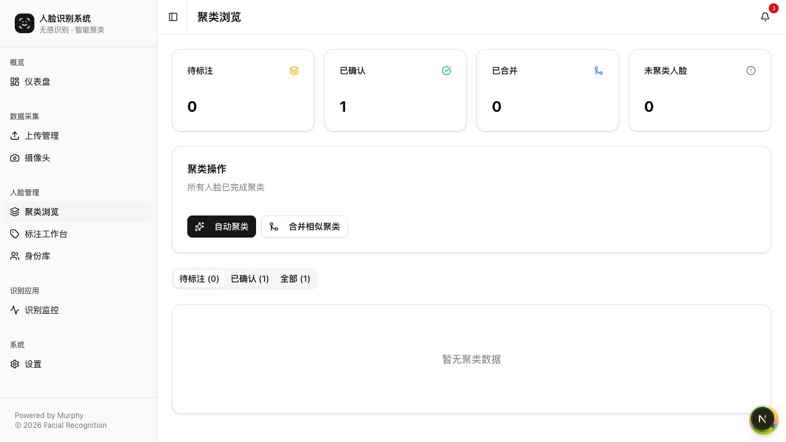
Task: Open 标注工作台 labeling workbench
Action: click(46, 234)
